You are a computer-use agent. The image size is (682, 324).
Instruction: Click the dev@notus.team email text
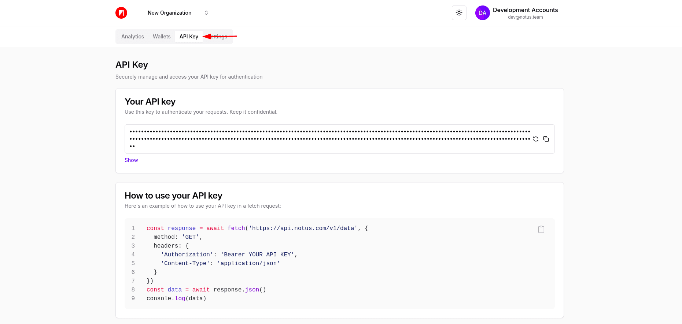pos(525,17)
